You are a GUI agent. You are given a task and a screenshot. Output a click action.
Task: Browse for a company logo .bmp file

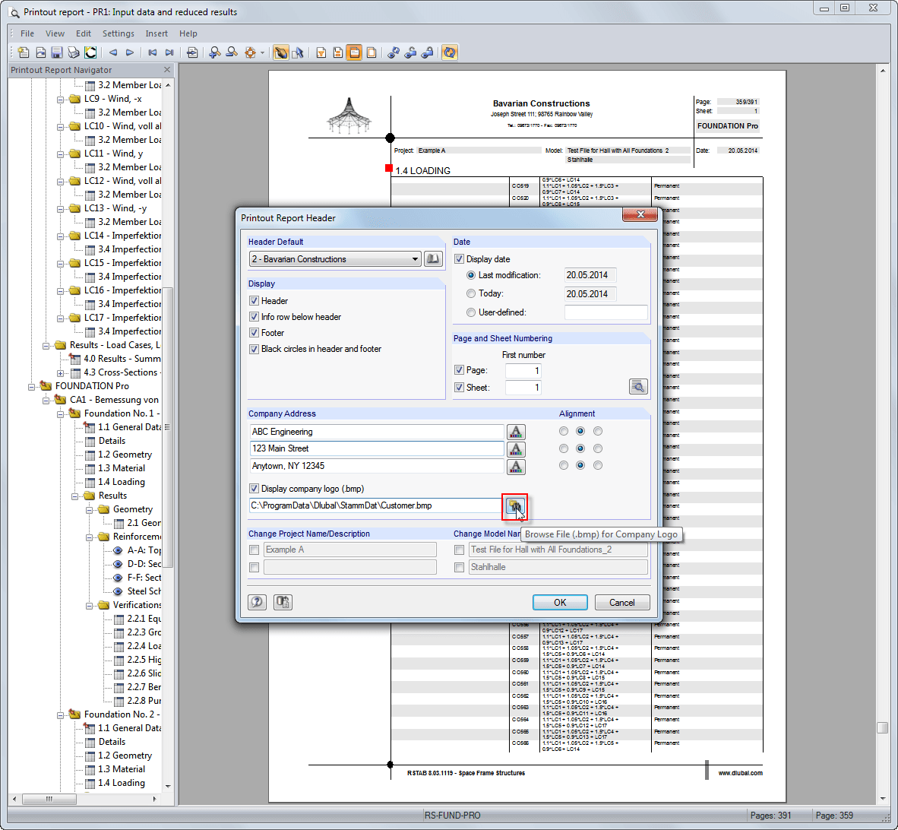click(x=517, y=505)
